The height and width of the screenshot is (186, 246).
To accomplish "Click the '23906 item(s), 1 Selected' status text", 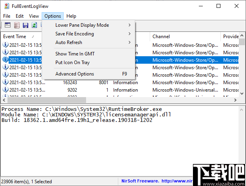I will [x=26, y=182].
